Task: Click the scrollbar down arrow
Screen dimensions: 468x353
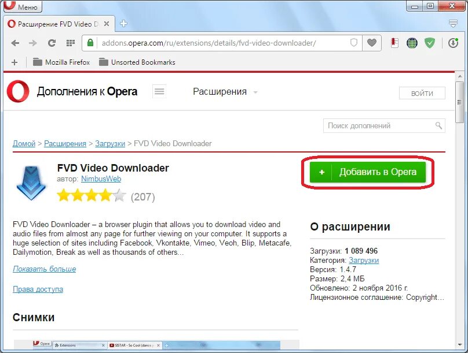Action: click(x=459, y=345)
